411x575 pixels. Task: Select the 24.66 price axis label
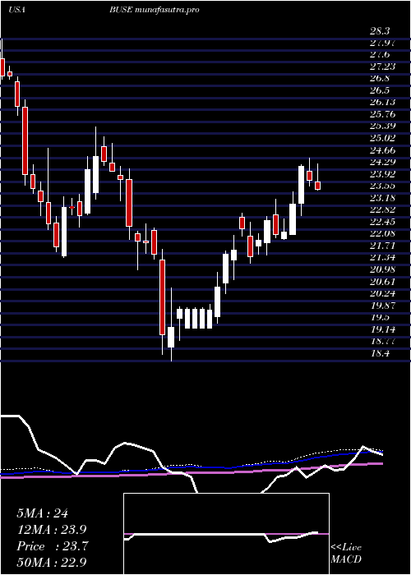383,150
